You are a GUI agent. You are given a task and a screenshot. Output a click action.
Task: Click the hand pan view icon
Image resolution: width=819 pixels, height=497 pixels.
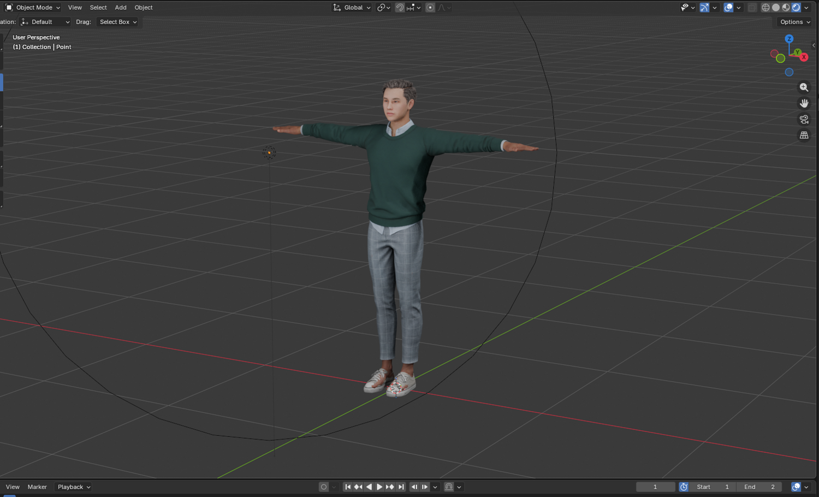coord(804,103)
